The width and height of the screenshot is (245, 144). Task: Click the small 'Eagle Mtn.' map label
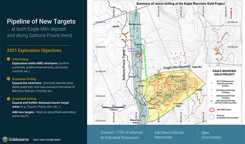197,67
